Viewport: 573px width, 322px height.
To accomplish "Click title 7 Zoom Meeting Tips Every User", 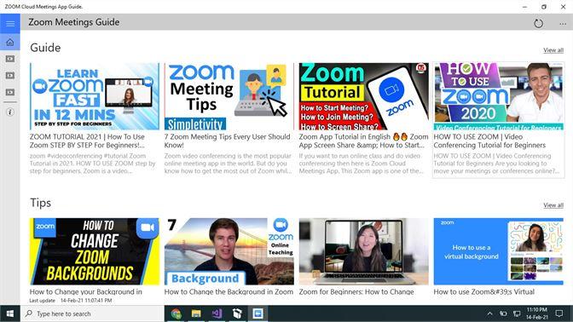I will [228, 141].
